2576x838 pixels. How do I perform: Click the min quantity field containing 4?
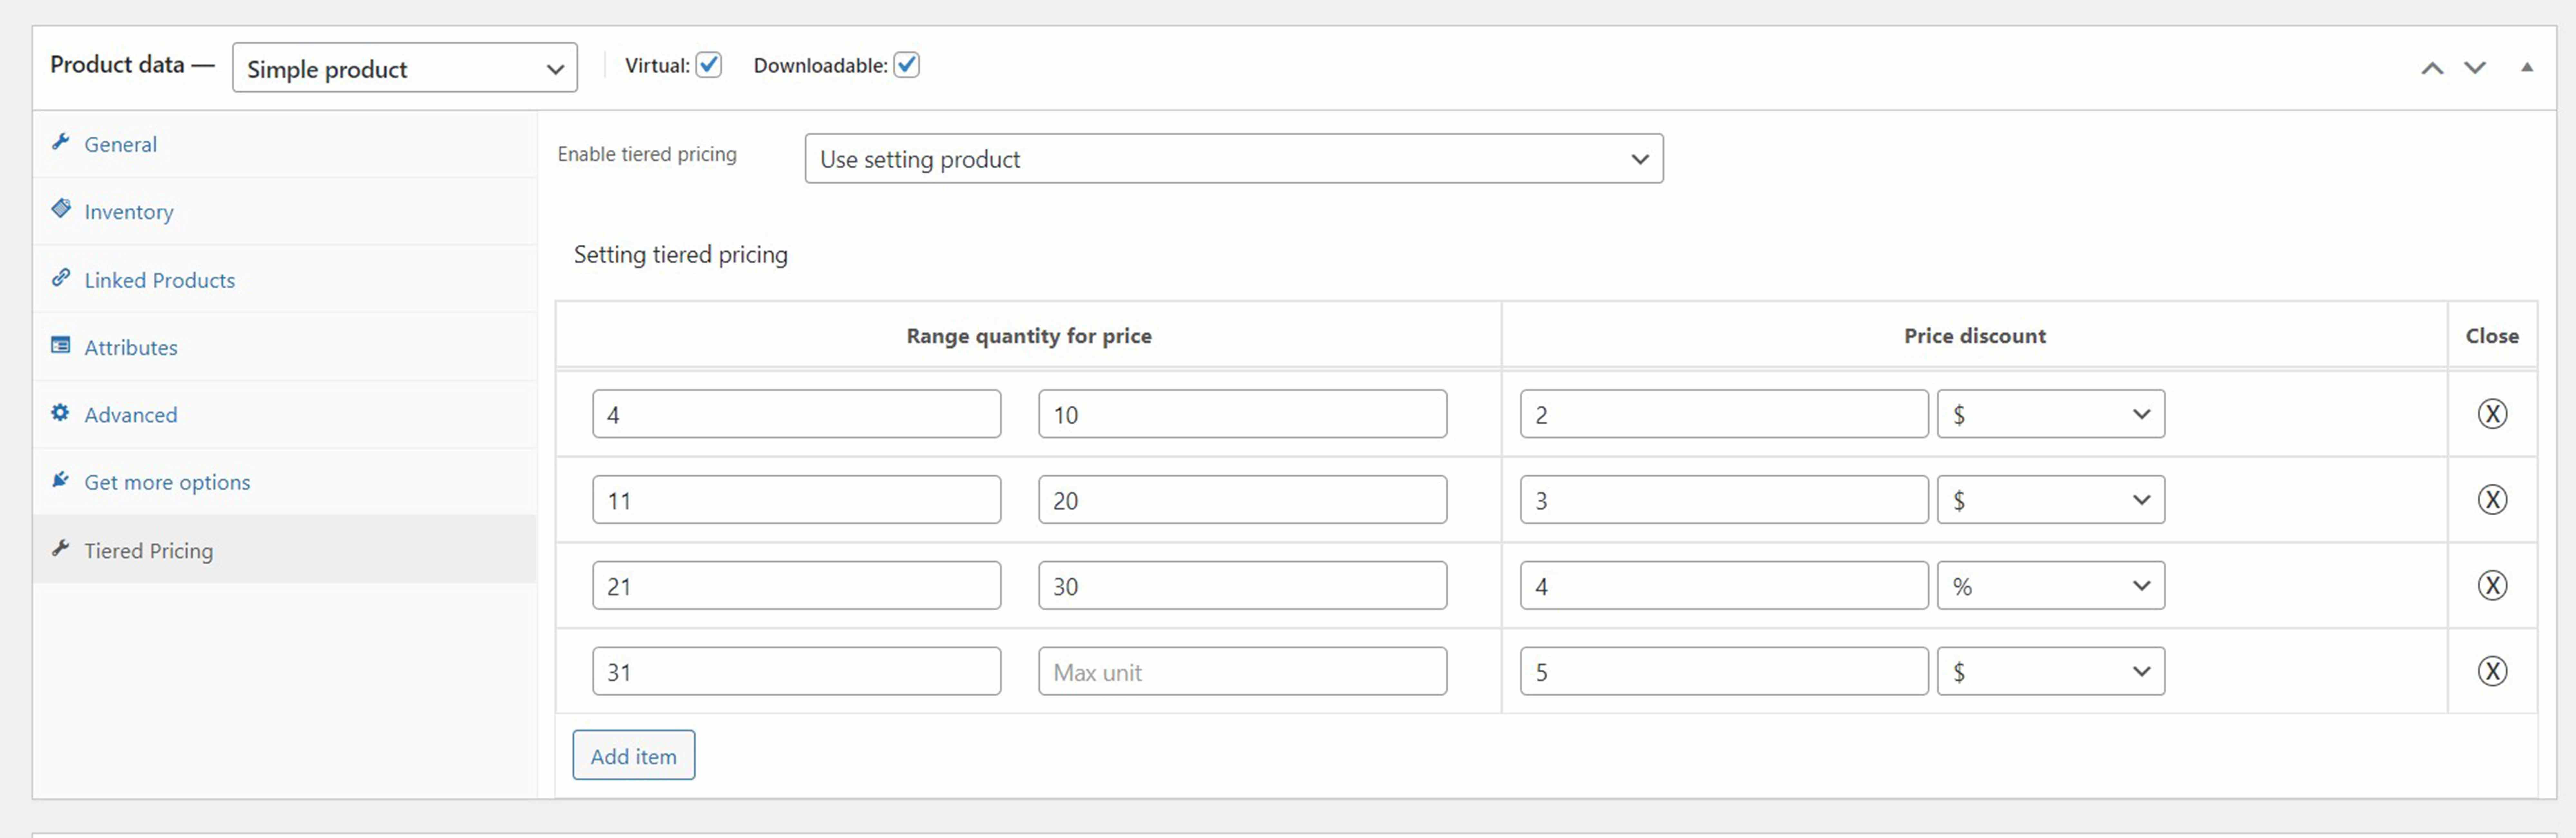[x=797, y=414]
